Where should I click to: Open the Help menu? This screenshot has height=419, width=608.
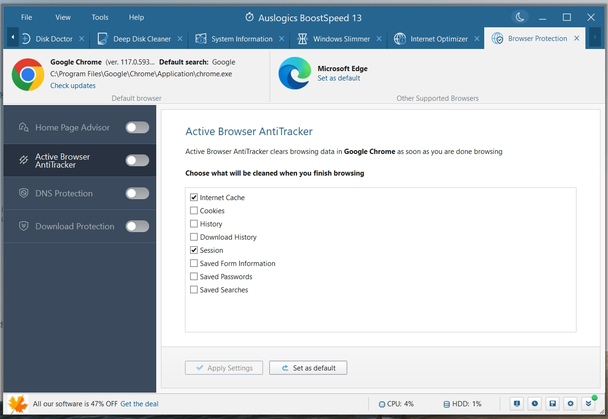click(136, 17)
